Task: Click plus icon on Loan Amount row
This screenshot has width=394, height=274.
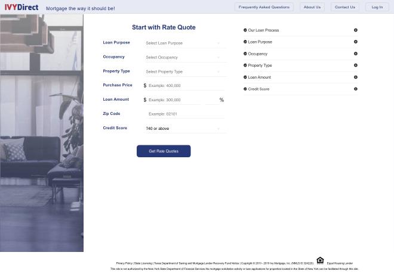Action: [x=356, y=77]
